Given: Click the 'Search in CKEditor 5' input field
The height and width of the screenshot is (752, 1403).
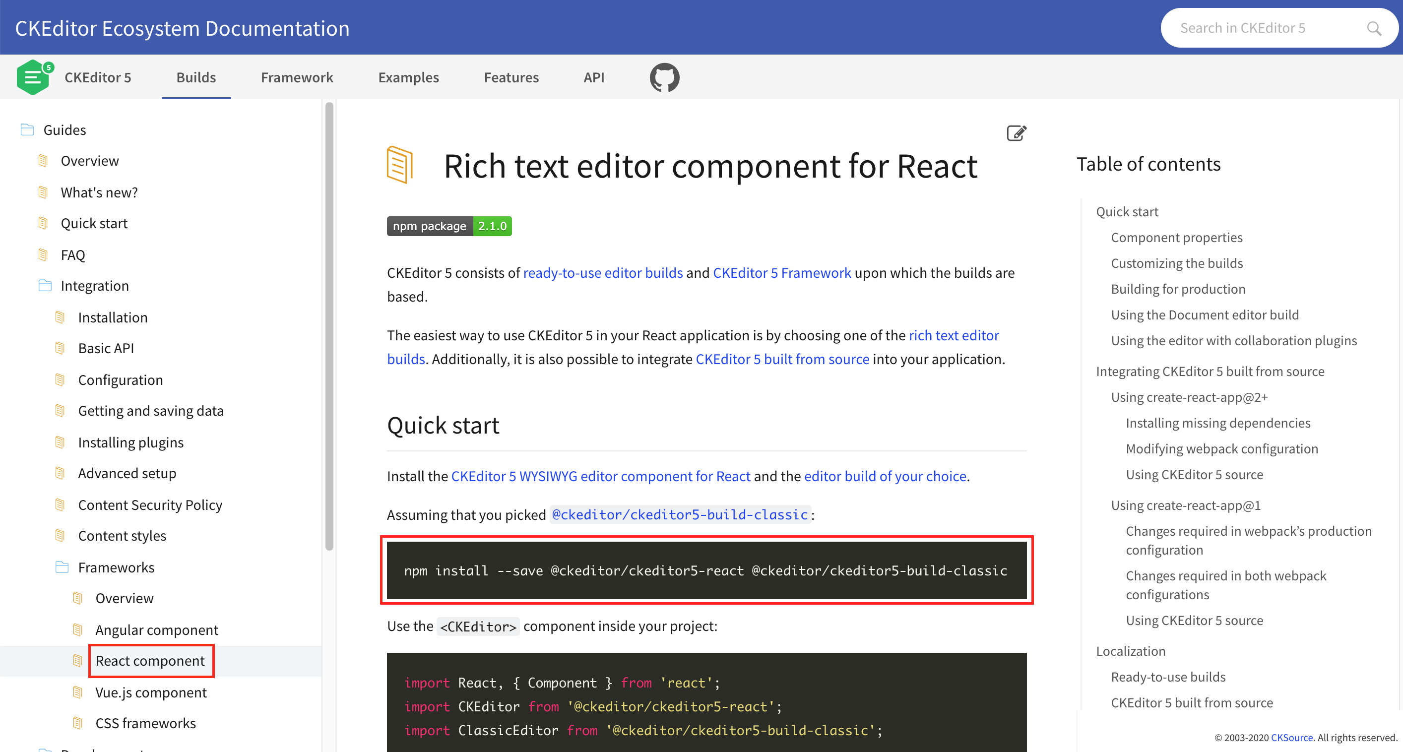Looking at the screenshot, I should pos(1269,27).
